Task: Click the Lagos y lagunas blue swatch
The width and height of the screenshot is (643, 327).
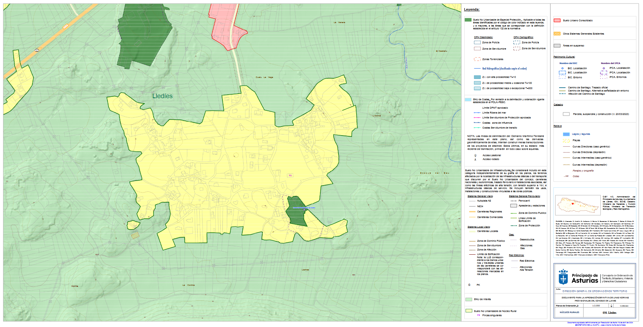Action: click(566, 134)
